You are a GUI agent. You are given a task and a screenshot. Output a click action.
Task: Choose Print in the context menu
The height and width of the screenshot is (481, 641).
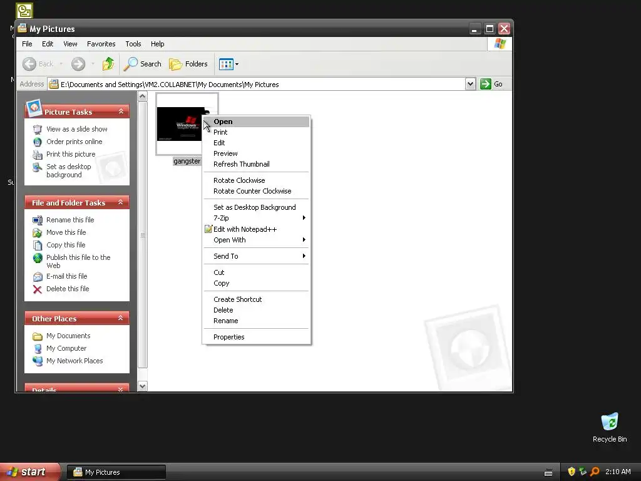256,132
